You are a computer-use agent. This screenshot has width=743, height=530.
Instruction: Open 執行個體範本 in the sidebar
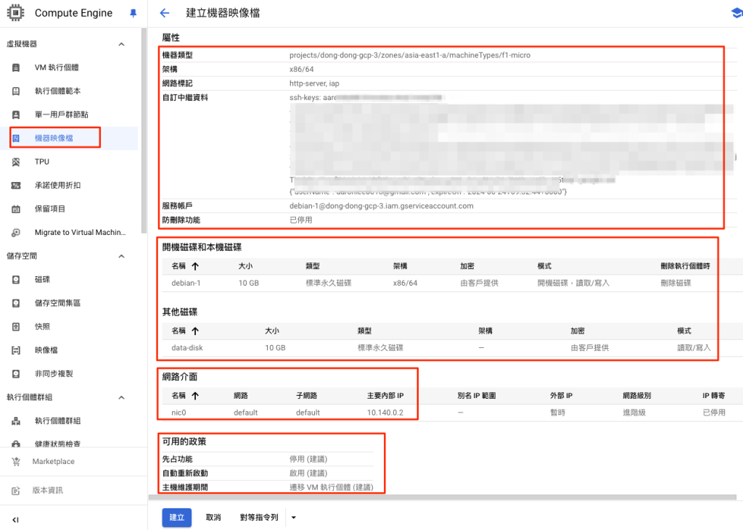(58, 91)
